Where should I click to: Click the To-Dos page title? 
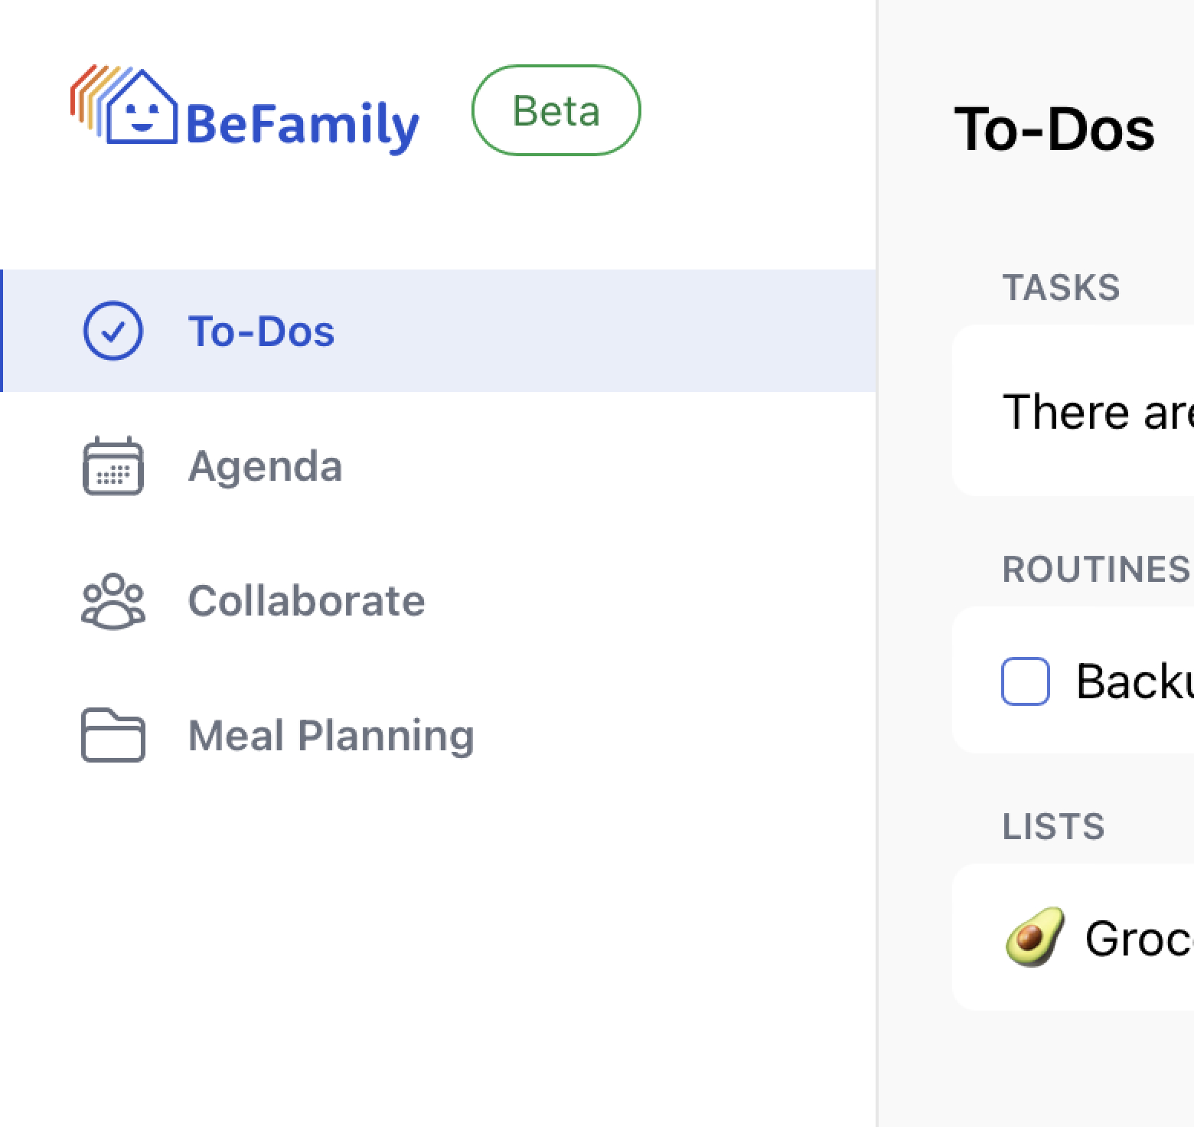point(1055,129)
